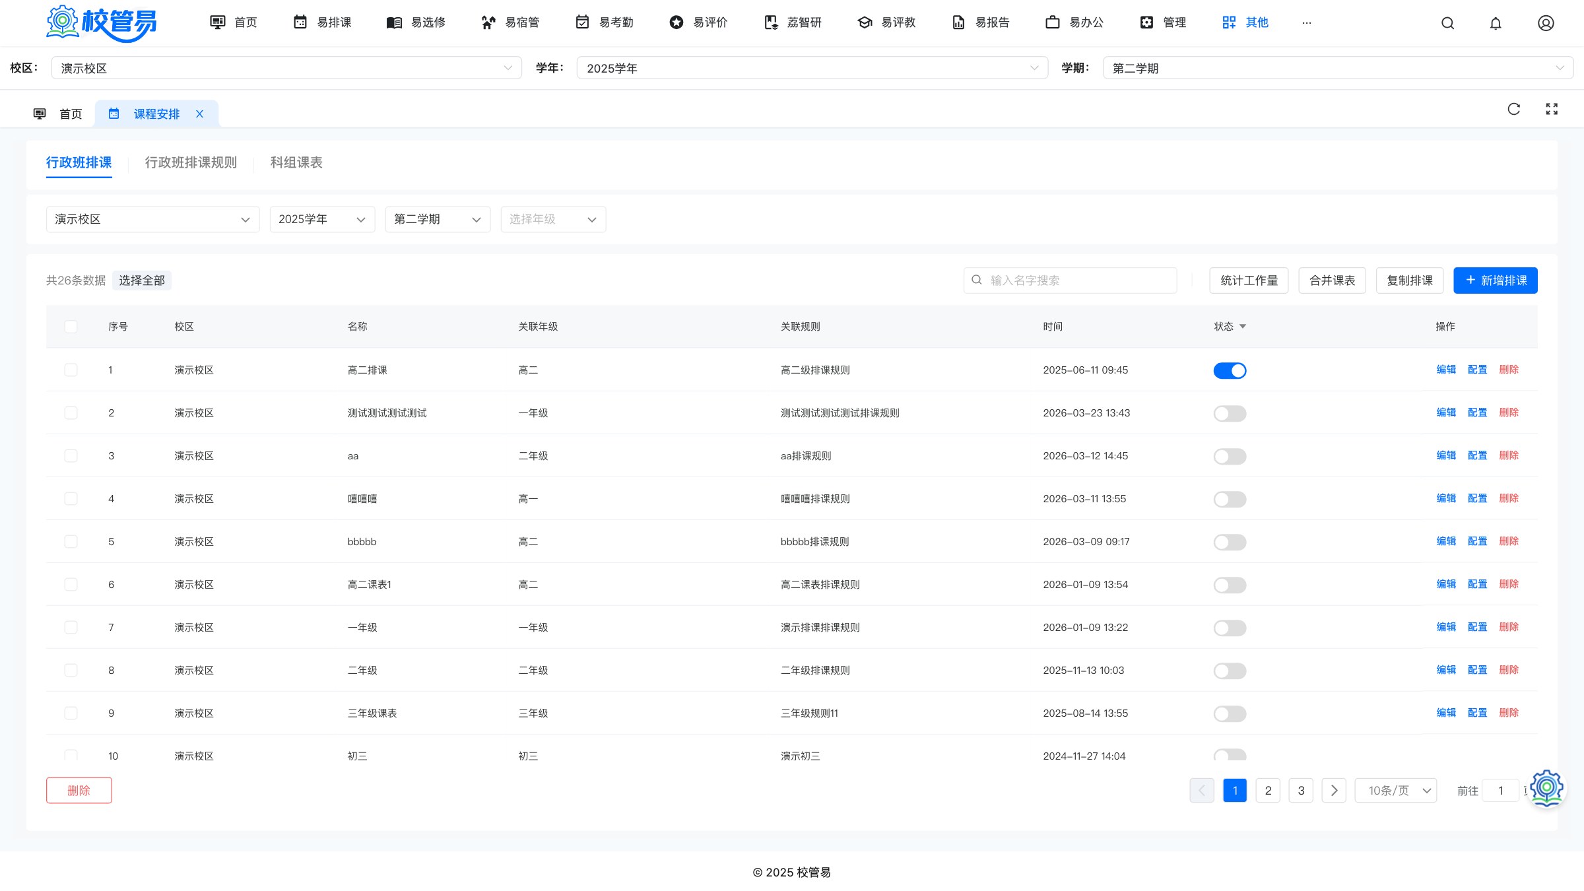Enable the status switch for 嘻嘻嘻
This screenshot has height=891, width=1584.
tap(1230, 499)
